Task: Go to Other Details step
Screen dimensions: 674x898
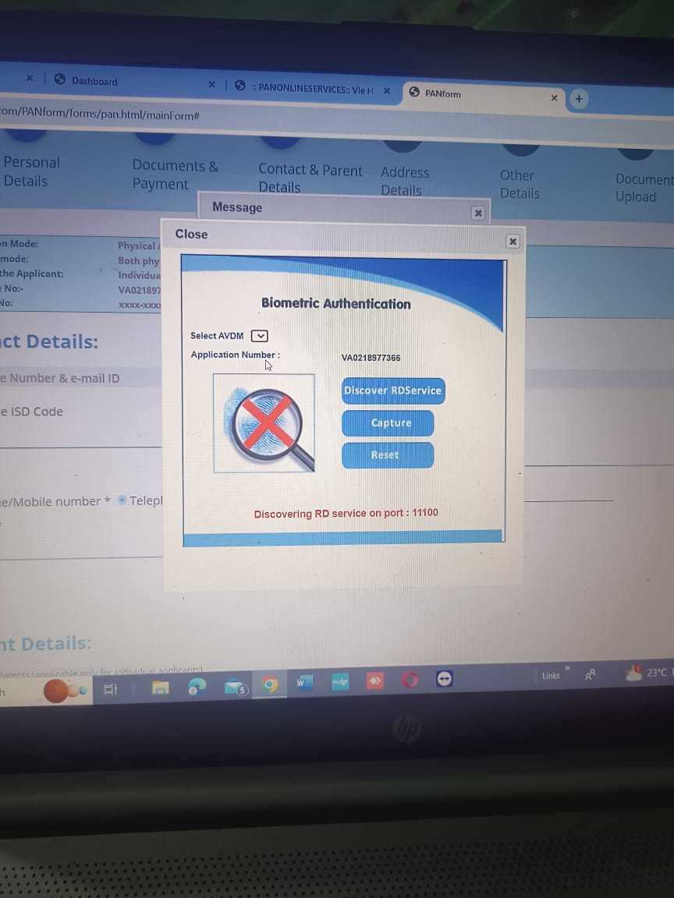Action: click(519, 184)
